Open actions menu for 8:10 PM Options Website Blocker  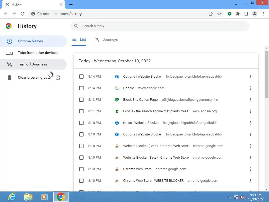pyautogui.click(x=250, y=134)
